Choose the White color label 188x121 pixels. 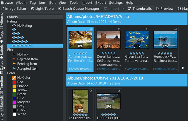(19, 114)
